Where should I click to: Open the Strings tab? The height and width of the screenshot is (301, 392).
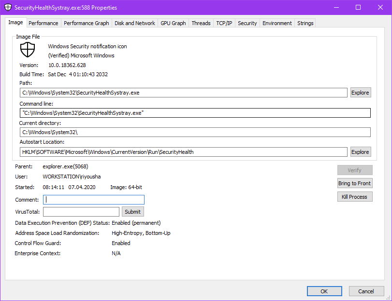click(x=305, y=23)
